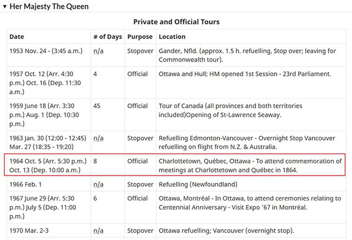Collapse the Her Majesty The Queen section
The height and width of the screenshot is (240, 352).
[4, 7]
